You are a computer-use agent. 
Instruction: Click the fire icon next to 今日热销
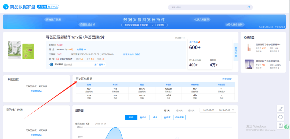point(199,42)
